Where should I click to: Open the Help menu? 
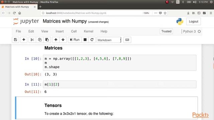104,31
